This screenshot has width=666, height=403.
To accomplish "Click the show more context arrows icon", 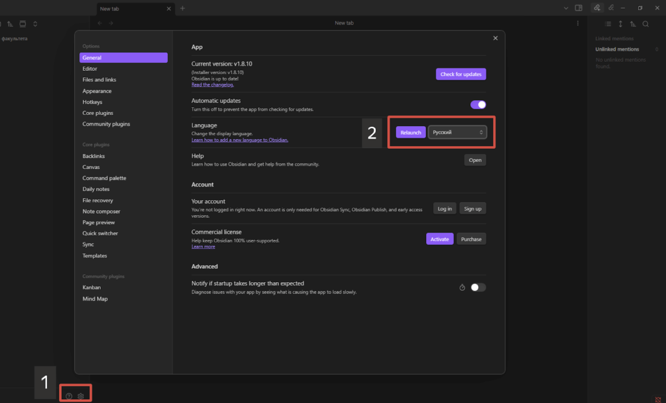I will [x=620, y=24].
